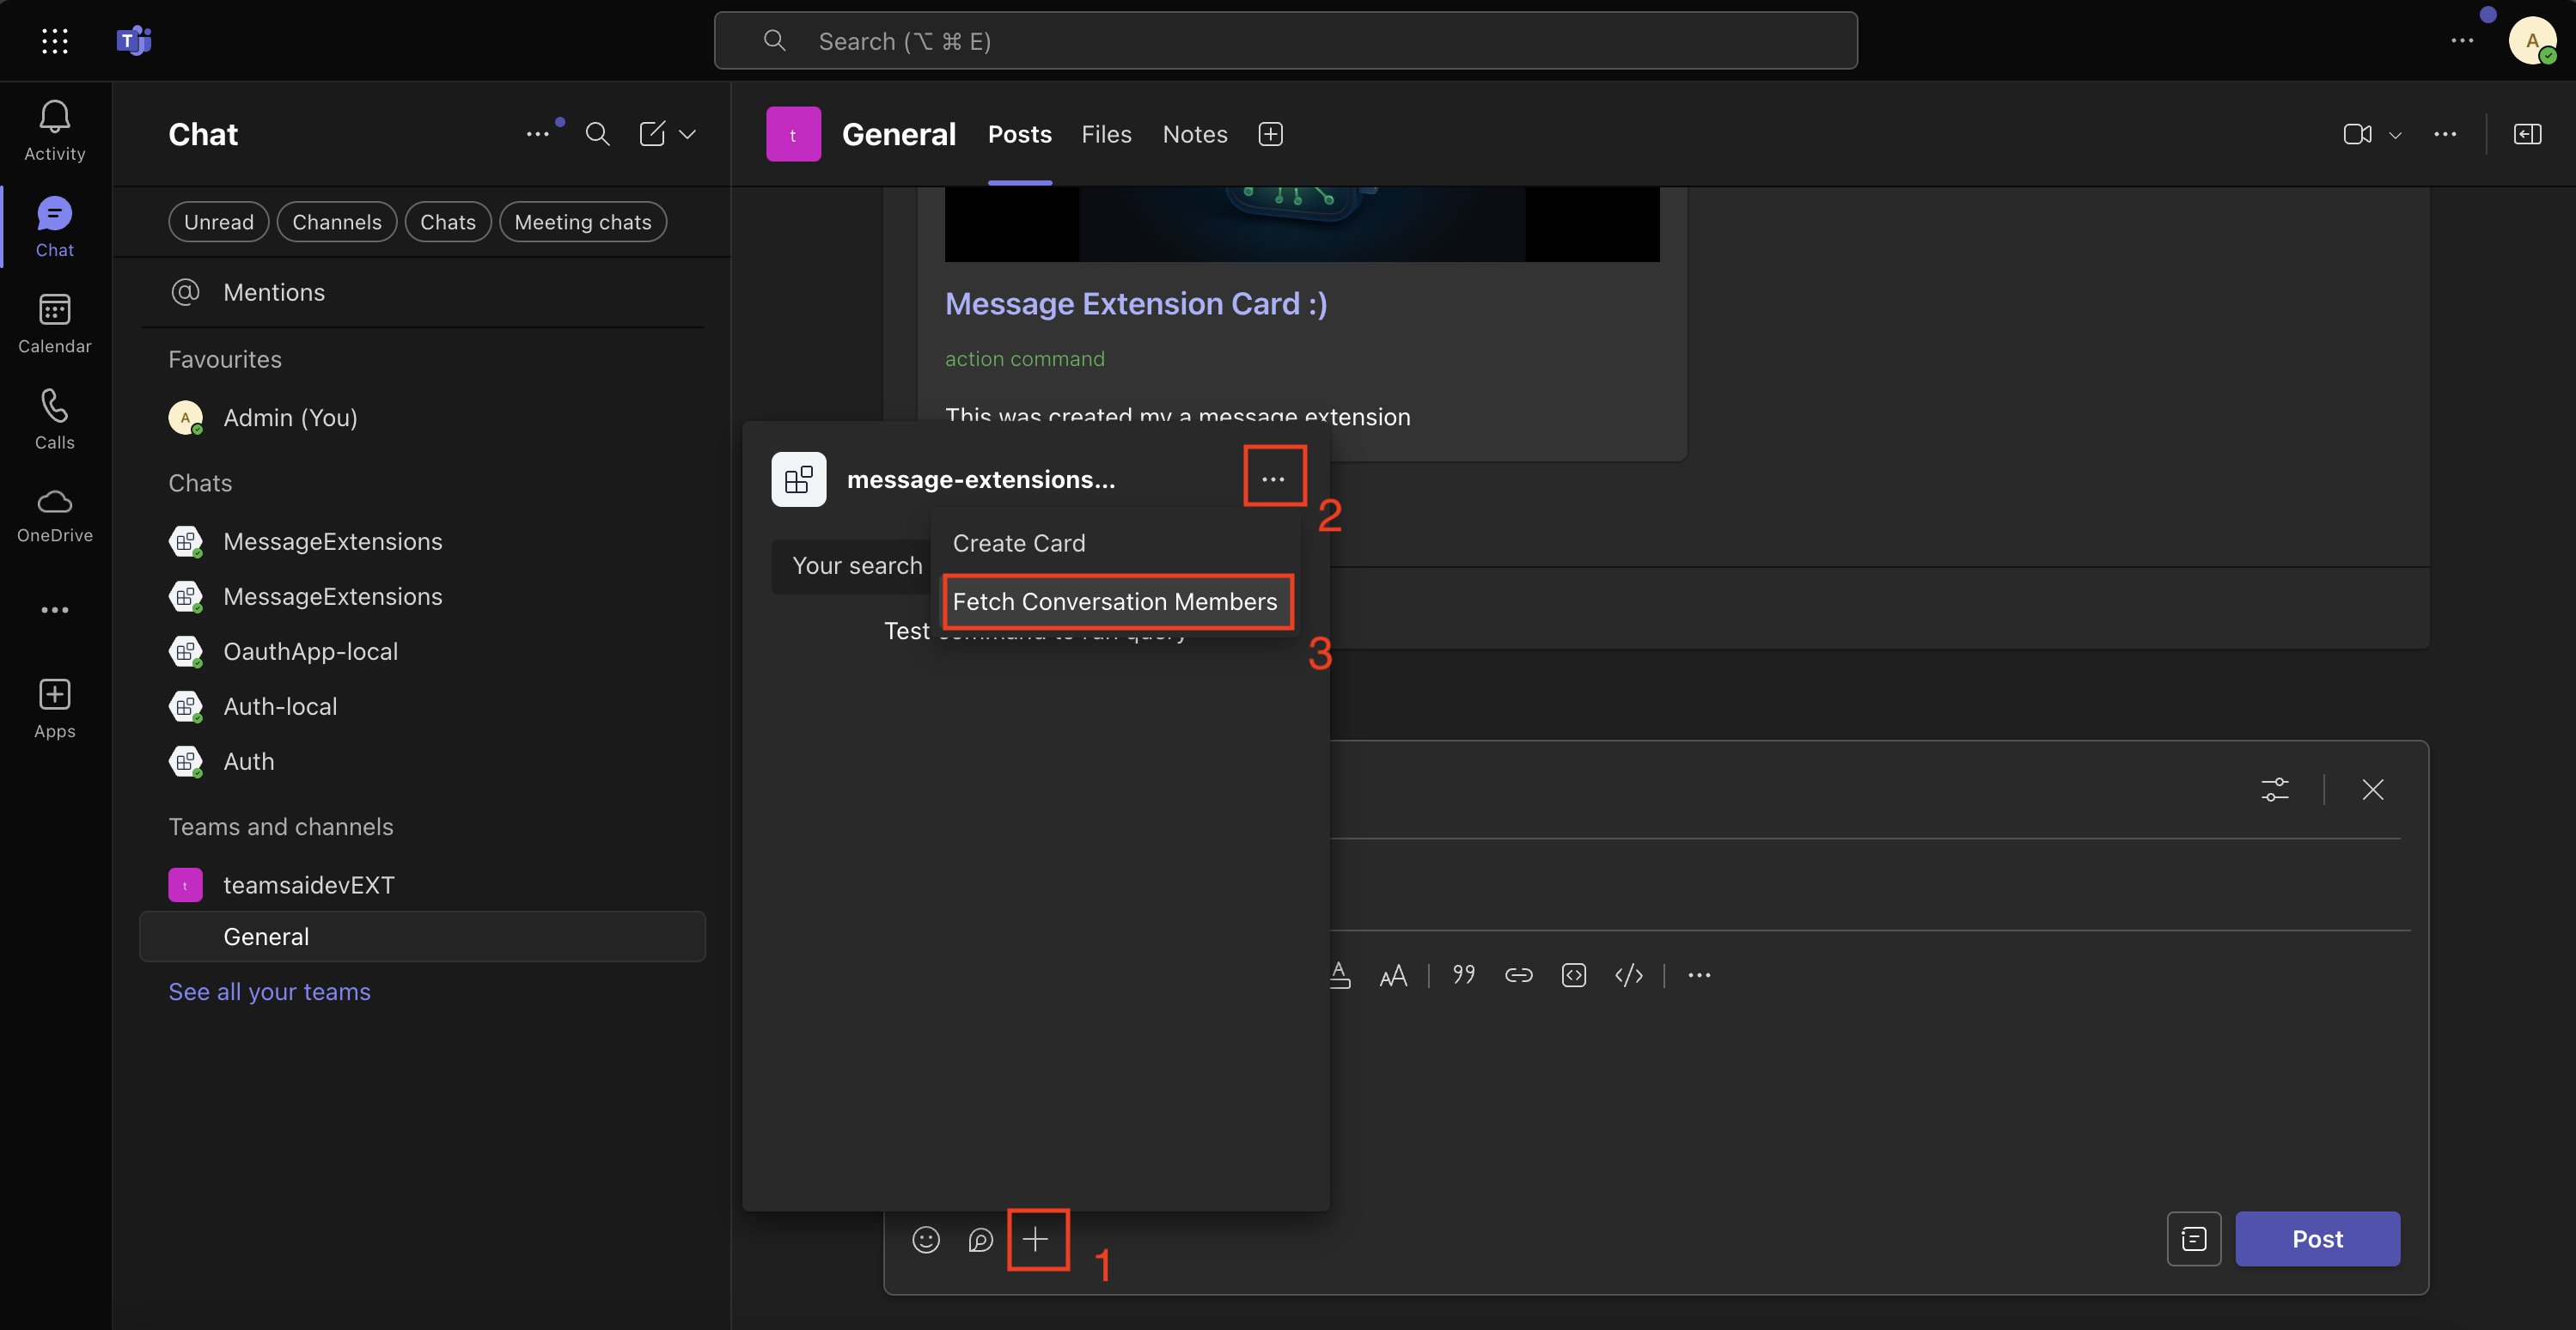Open more options for message-extensions app
Image resolution: width=2576 pixels, height=1330 pixels.
point(1274,477)
